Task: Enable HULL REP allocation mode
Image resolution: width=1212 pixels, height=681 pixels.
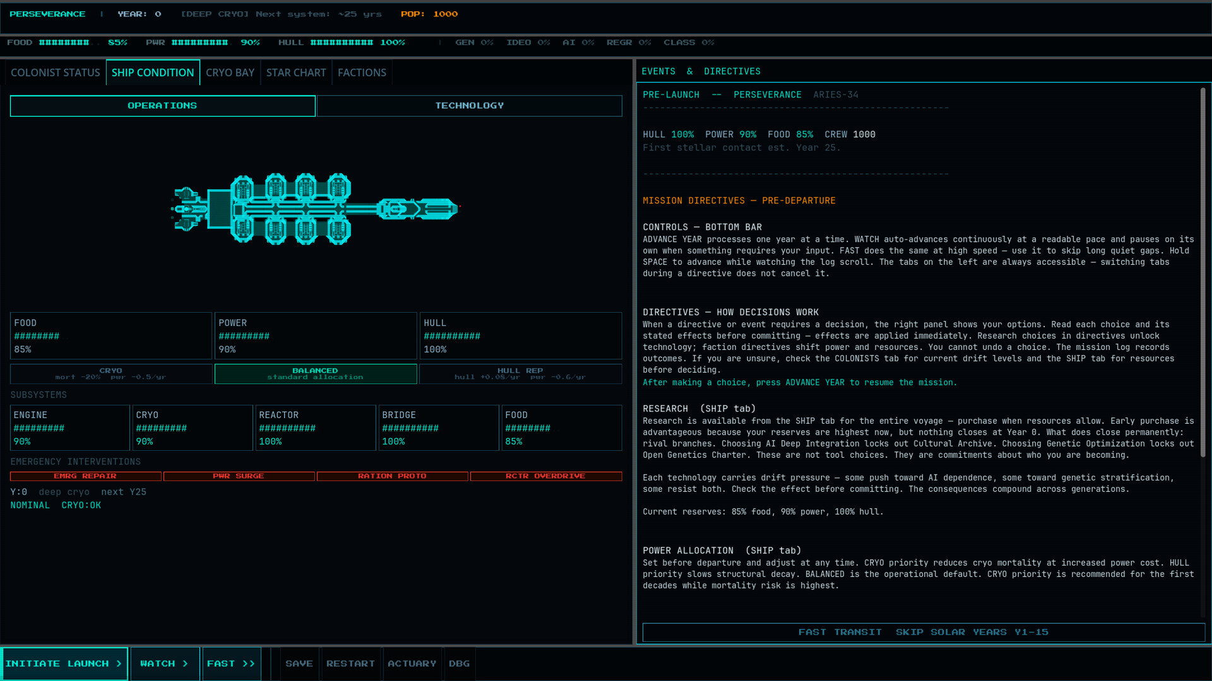Action: pos(520,373)
